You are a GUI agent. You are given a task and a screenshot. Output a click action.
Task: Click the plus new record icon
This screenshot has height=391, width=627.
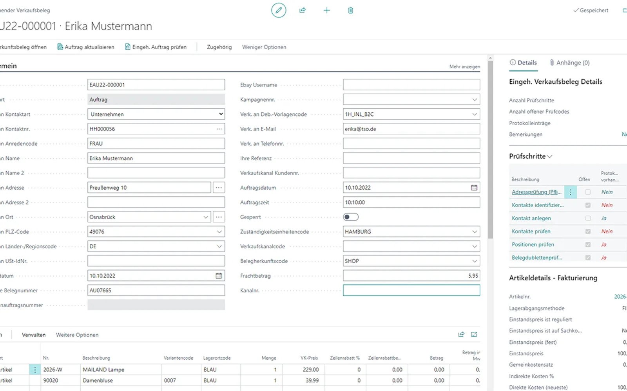coord(326,10)
